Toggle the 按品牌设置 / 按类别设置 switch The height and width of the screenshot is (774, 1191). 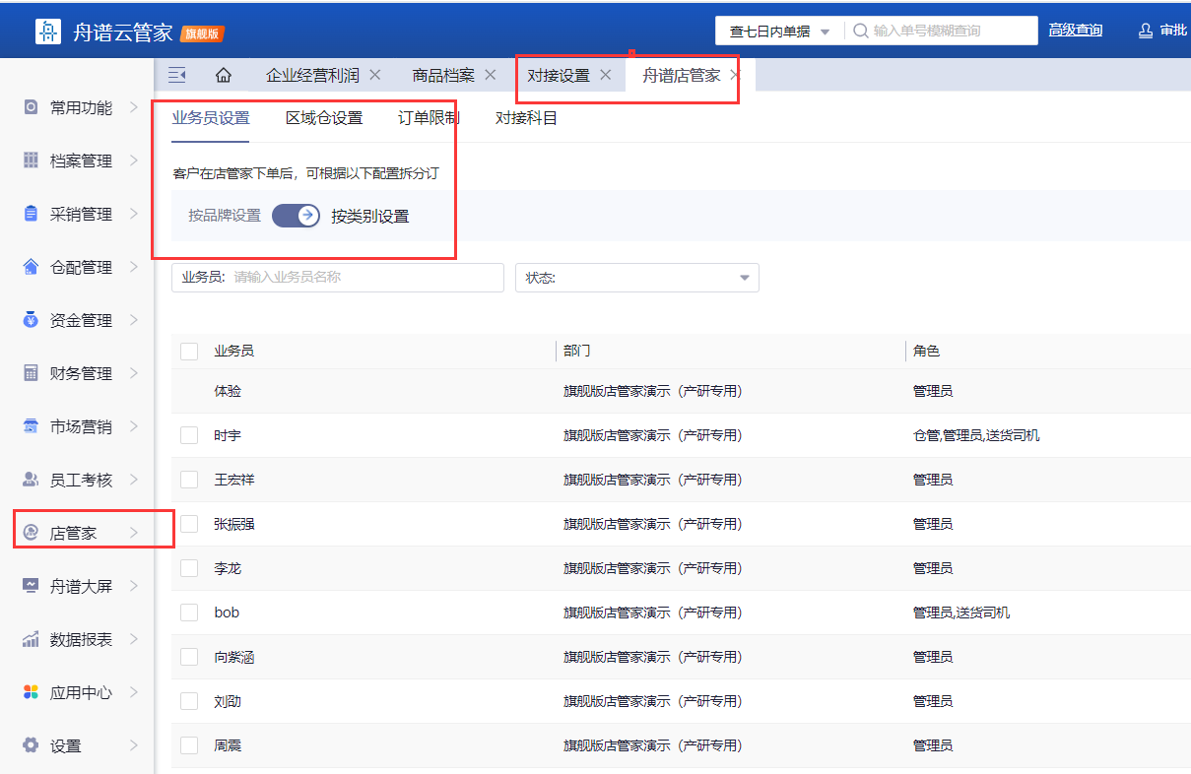pos(297,216)
